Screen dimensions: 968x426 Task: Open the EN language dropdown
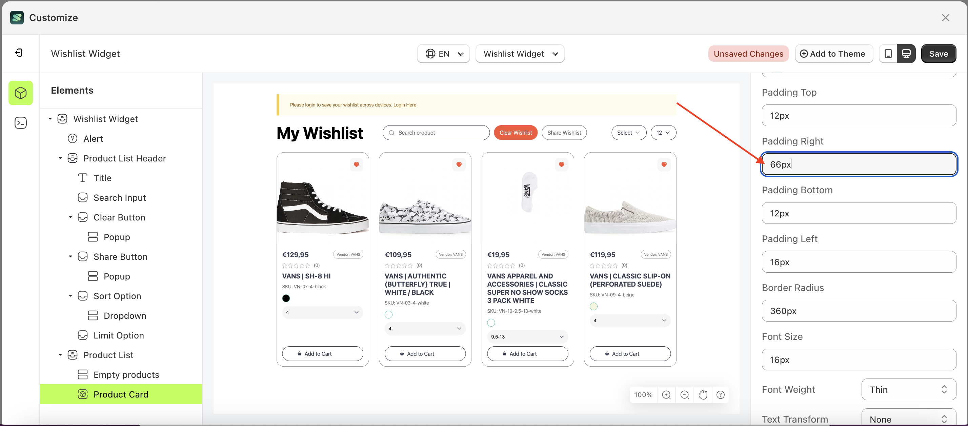[x=443, y=54]
